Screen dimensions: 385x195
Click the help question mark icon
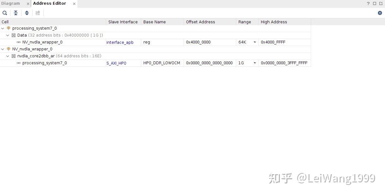click(x=368, y=3)
